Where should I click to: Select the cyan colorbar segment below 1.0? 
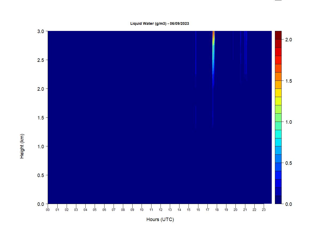(278, 134)
